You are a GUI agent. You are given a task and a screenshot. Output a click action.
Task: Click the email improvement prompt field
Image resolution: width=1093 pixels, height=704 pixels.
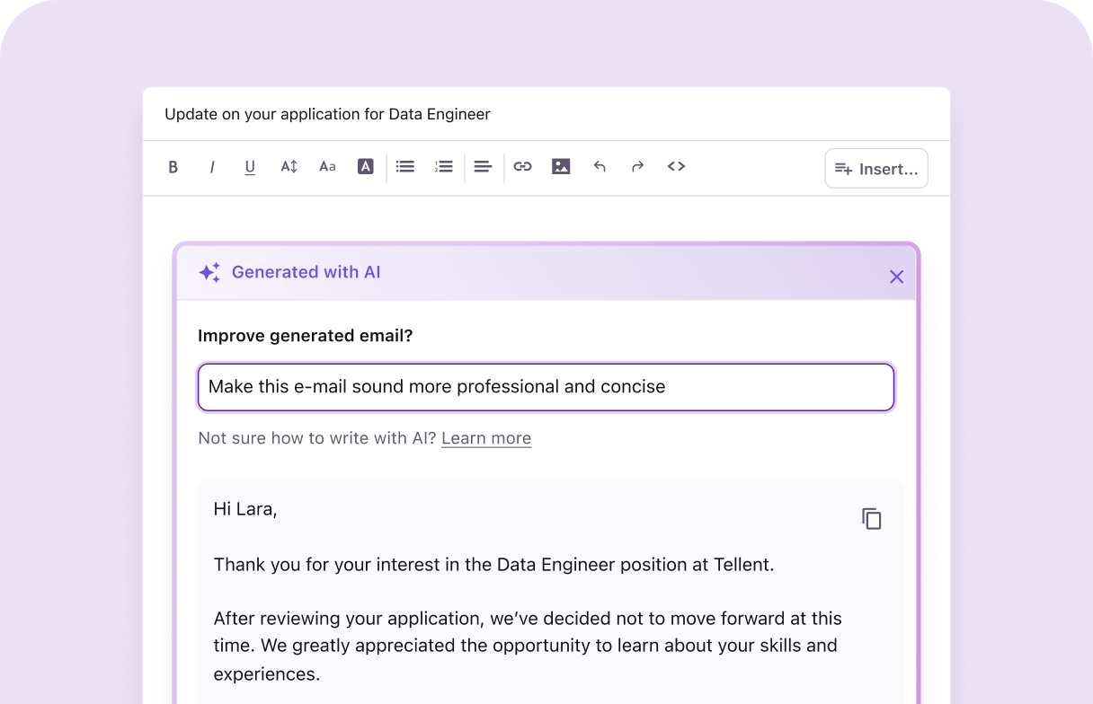click(546, 386)
